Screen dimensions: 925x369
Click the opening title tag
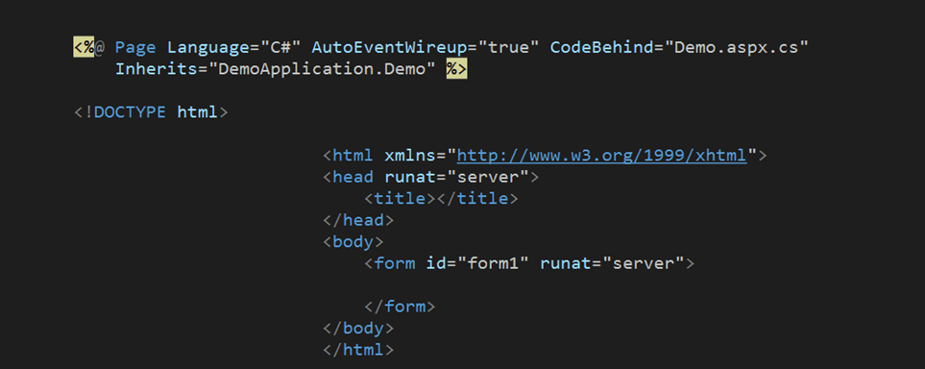pyautogui.click(x=400, y=198)
